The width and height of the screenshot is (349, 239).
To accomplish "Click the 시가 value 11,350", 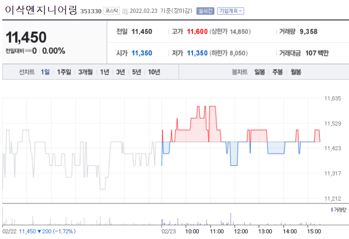I will tap(142, 53).
